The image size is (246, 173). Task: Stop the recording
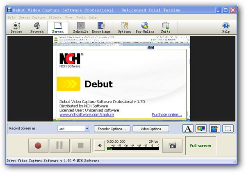81,146
